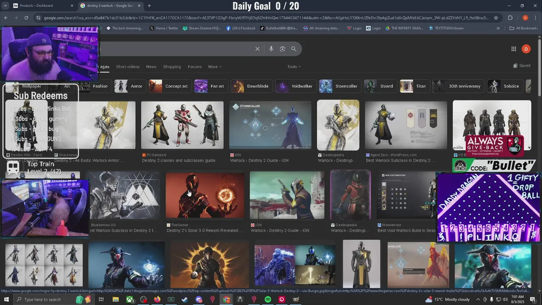Open the All Bookmarks folder
The height and width of the screenshot is (305, 542).
pos(523,28)
